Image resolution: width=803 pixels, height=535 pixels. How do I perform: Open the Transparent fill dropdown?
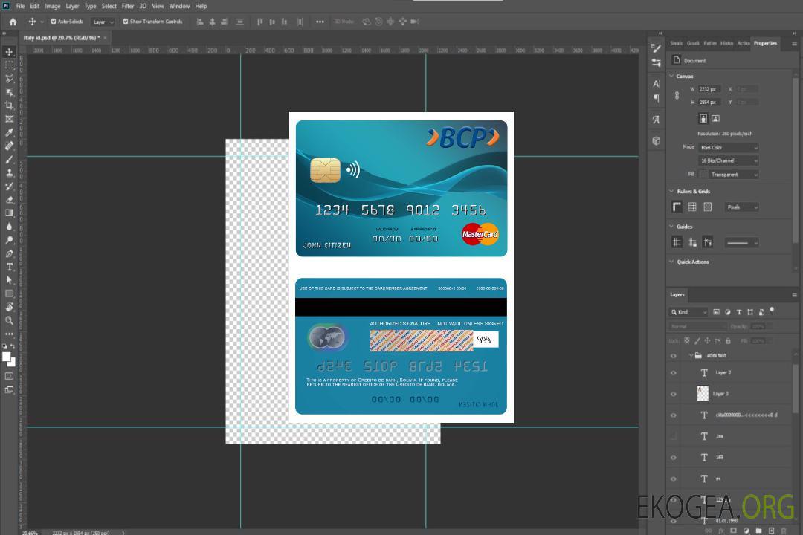coord(733,175)
